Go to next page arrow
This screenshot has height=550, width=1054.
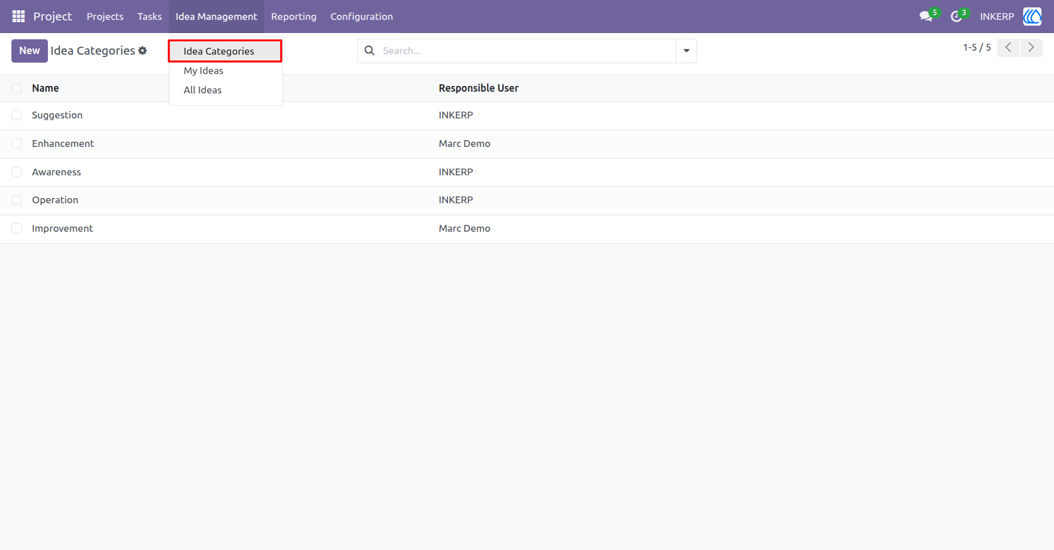tap(1031, 48)
